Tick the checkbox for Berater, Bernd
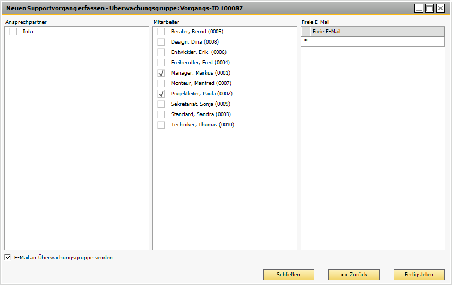The height and width of the screenshot is (285, 452). click(161, 32)
